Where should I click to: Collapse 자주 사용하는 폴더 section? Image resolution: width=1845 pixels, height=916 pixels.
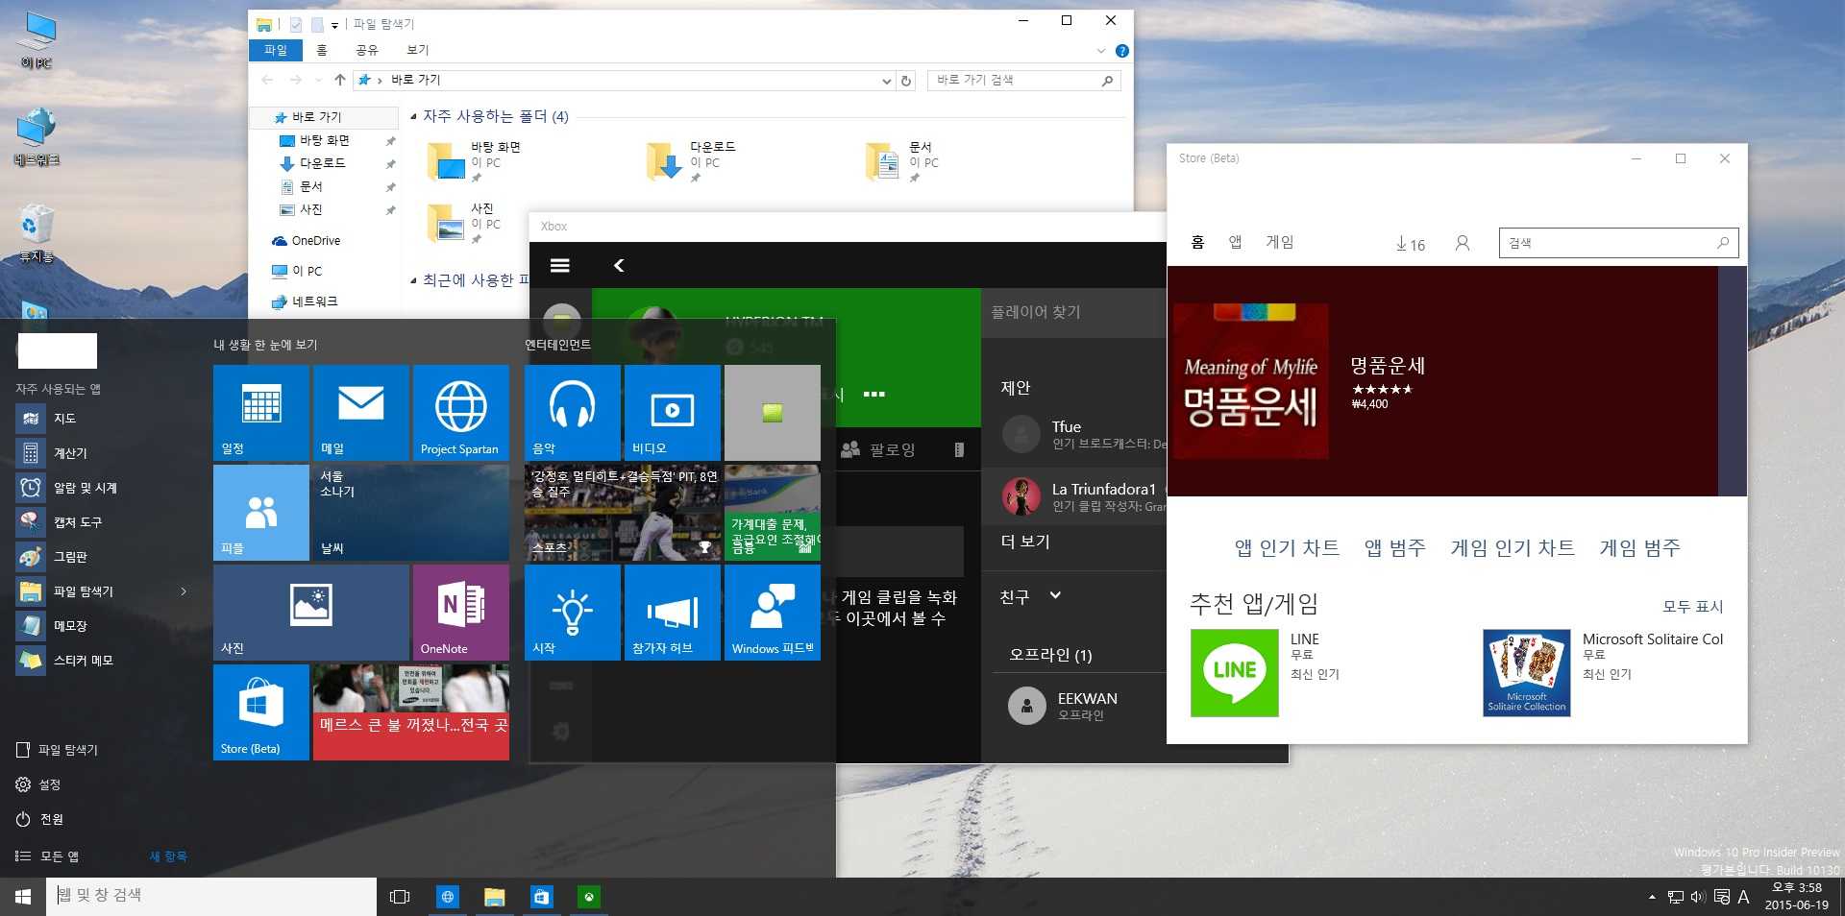(413, 117)
